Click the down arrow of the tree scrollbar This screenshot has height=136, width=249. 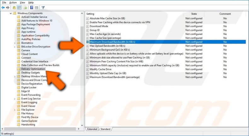(x=82, y=125)
